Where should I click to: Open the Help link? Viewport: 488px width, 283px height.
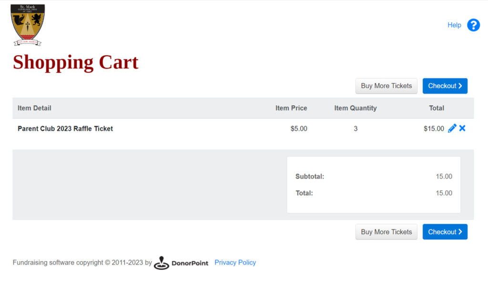click(x=454, y=25)
